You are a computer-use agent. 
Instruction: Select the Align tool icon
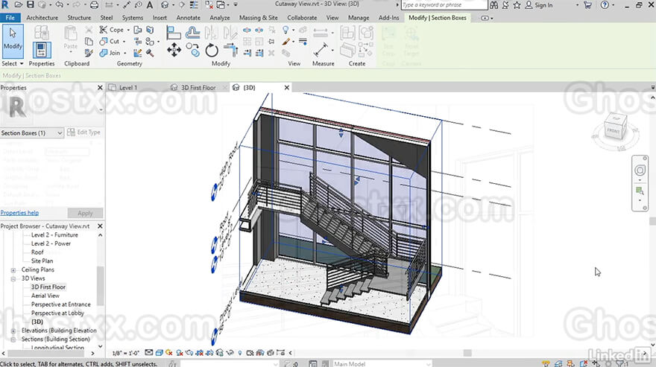(x=173, y=33)
